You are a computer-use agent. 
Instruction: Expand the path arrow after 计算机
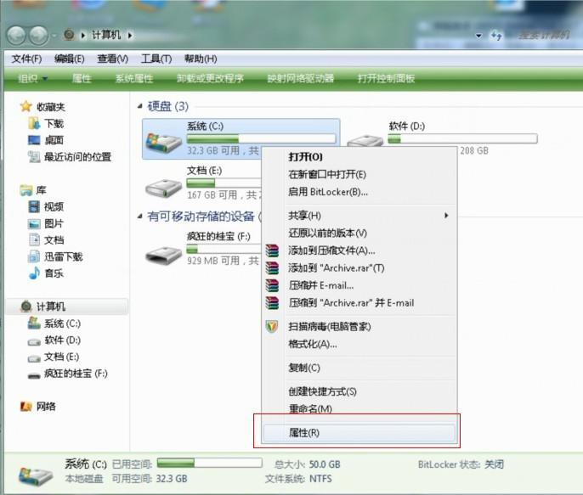tap(130, 36)
